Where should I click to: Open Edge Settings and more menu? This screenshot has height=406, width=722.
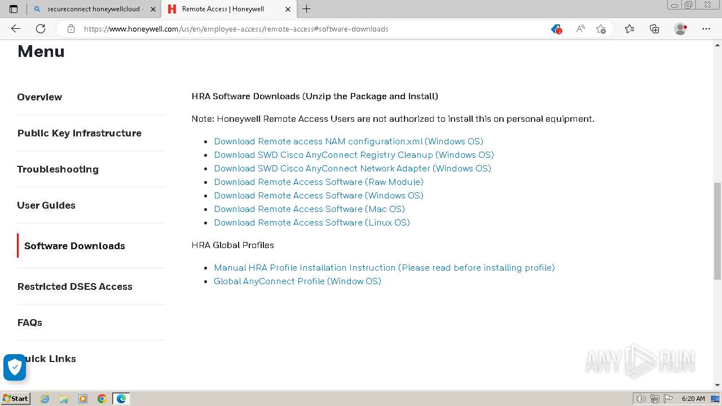[706, 29]
